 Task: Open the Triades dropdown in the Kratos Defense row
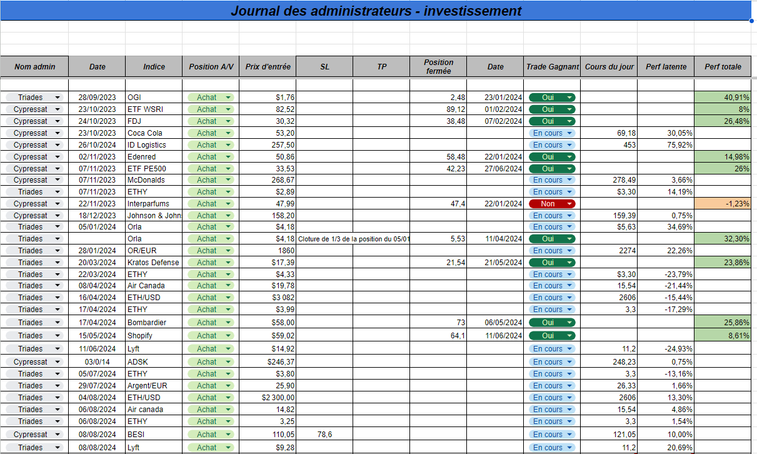[x=34, y=263]
